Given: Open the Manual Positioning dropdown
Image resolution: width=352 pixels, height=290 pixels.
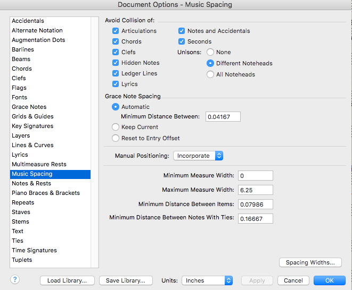Looking at the screenshot, I should click(x=198, y=156).
